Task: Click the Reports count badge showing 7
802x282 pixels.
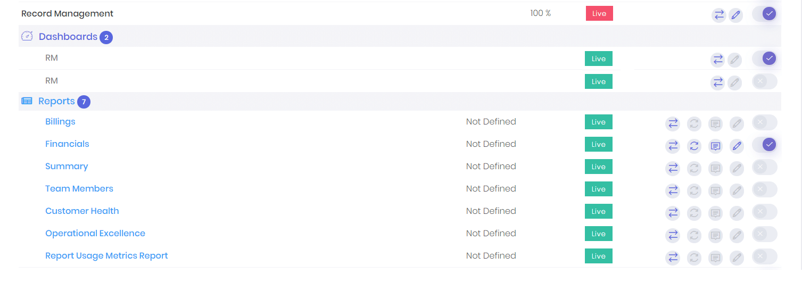Action: (x=84, y=102)
